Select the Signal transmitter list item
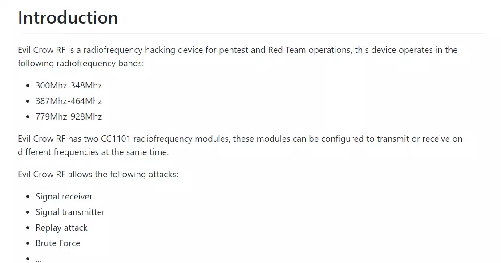 pos(70,212)
